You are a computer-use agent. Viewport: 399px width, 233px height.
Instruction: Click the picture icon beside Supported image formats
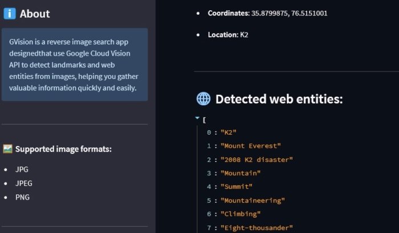[x=7, y=149]
